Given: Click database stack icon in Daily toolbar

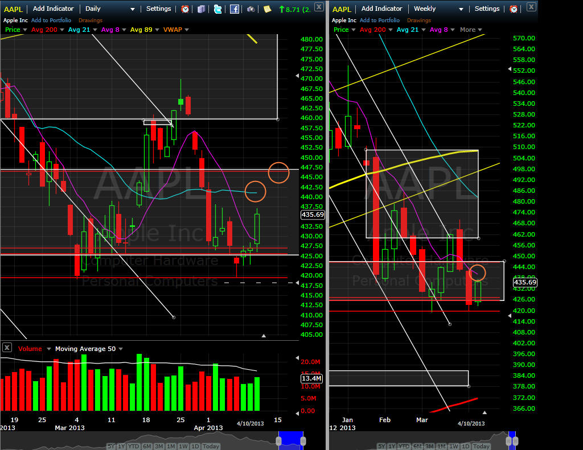Looking at the screenshot, I should (201, 9).
